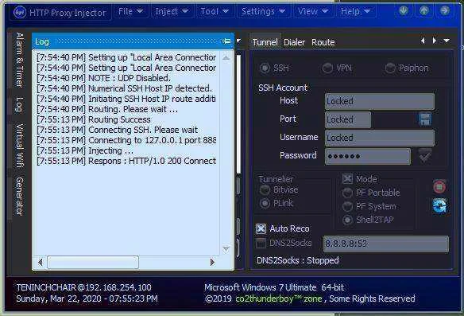Open the tab list dropdown arrow

pos(447,41)
